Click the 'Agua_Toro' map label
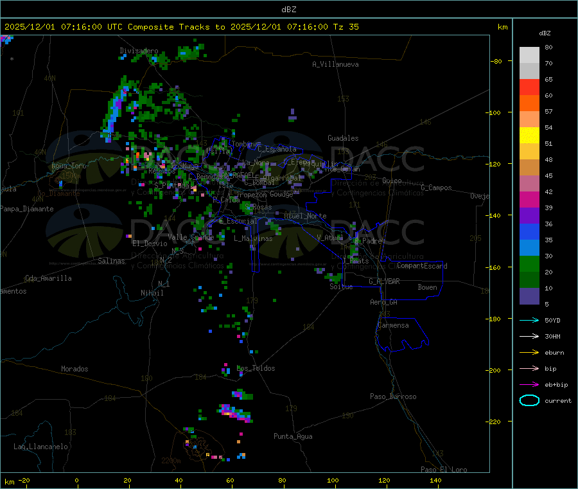Screen dimensions: 578x489 coord(69,166)
